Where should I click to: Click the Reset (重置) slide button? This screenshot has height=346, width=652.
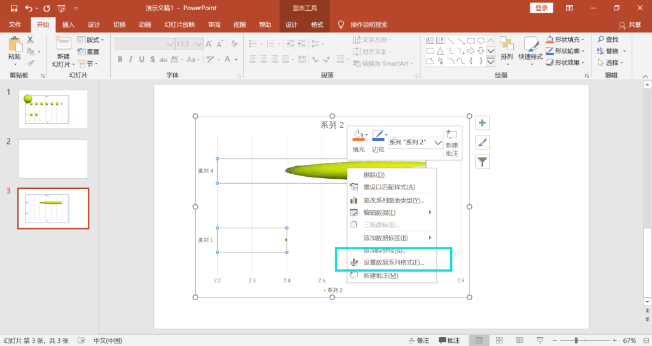88,52
